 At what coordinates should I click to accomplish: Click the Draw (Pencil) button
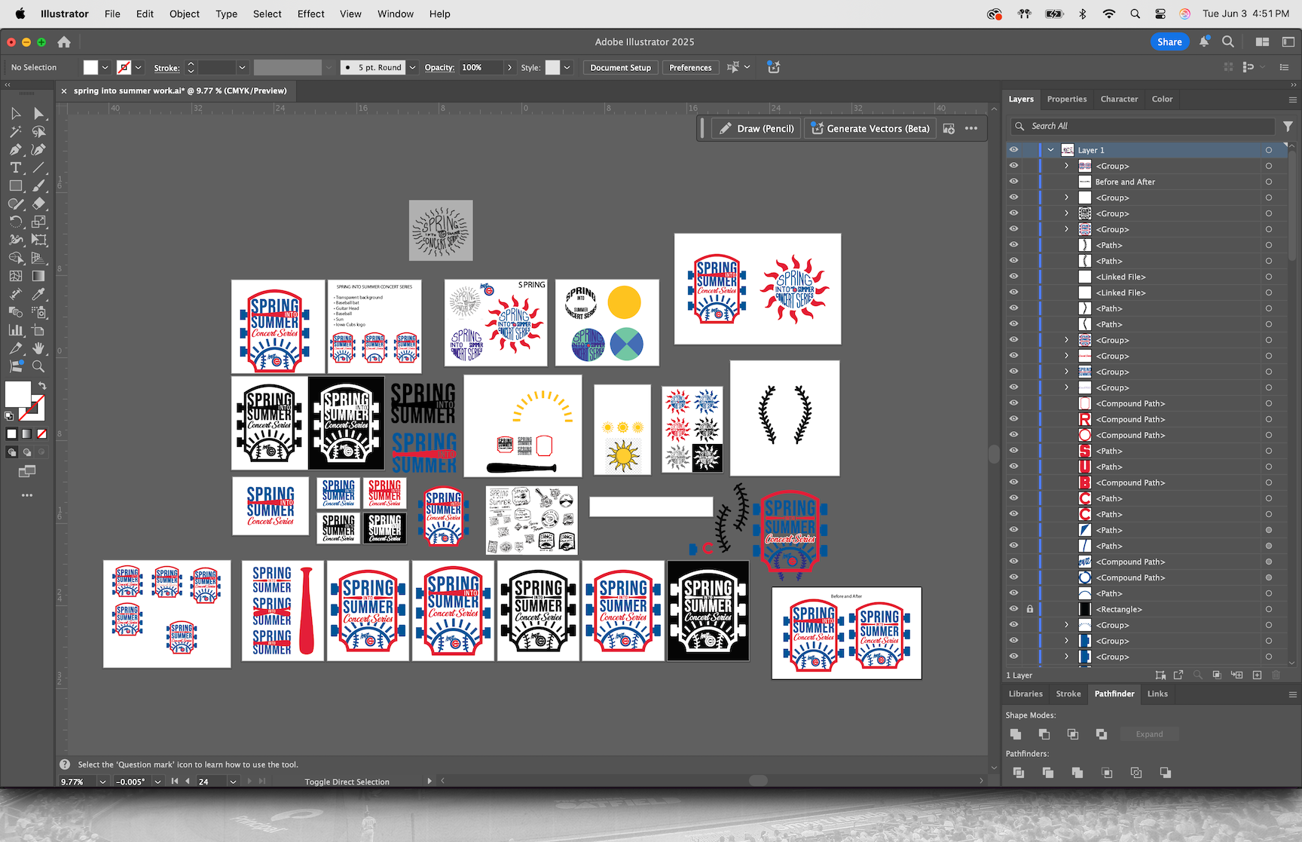(x=756, y=129)
